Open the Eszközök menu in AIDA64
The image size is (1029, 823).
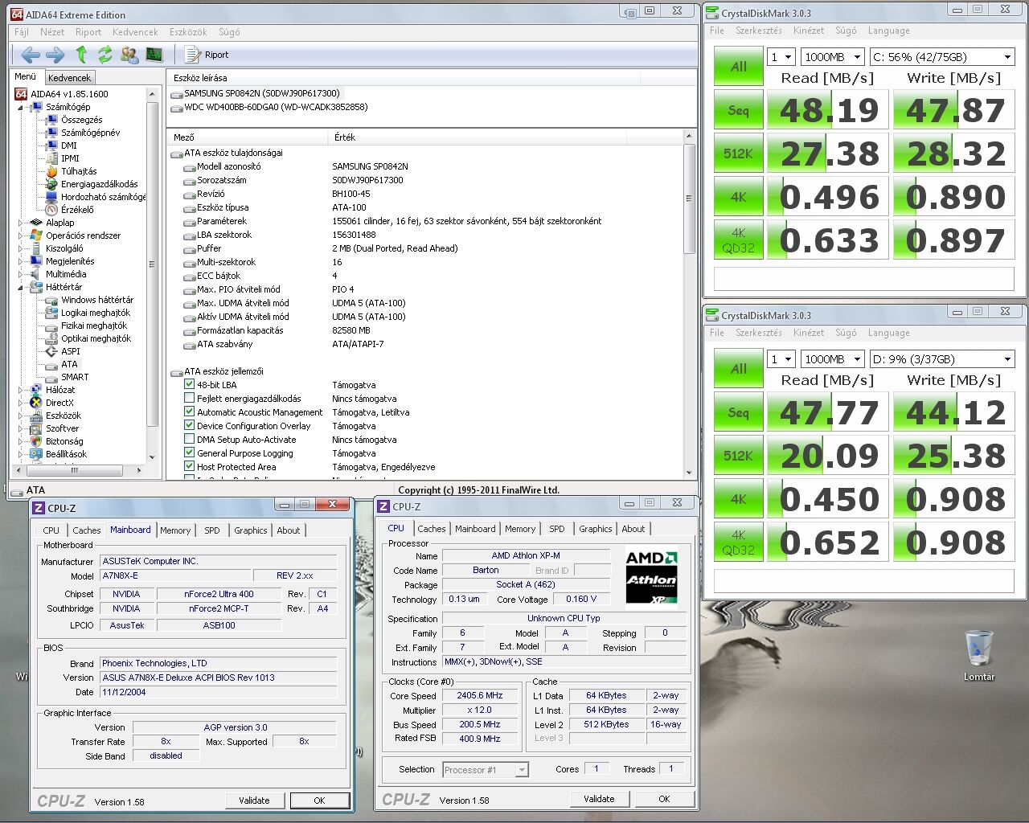point(188,32)
